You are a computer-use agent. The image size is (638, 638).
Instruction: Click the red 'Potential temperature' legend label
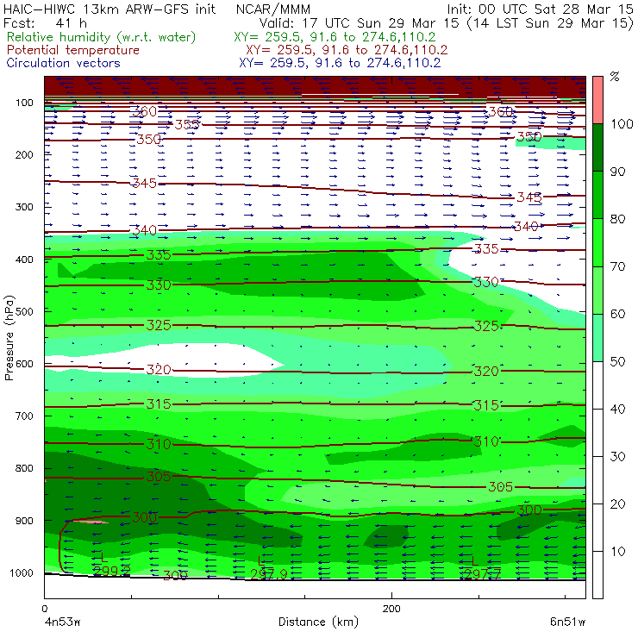click(72, 50)
